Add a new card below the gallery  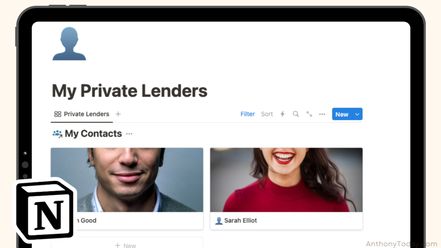[x=126, y=245]
